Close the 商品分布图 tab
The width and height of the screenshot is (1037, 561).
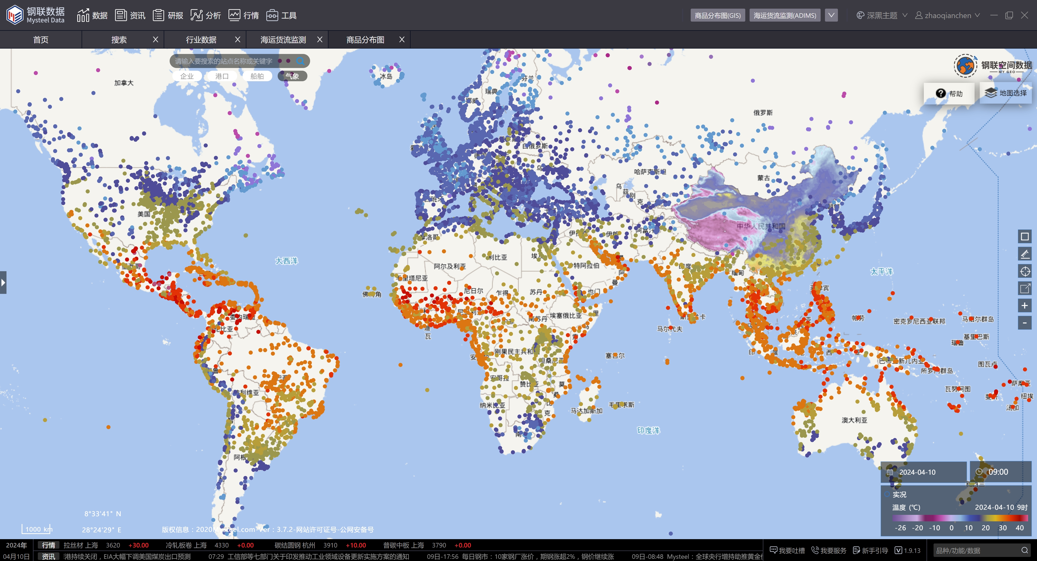coord(402,39)
